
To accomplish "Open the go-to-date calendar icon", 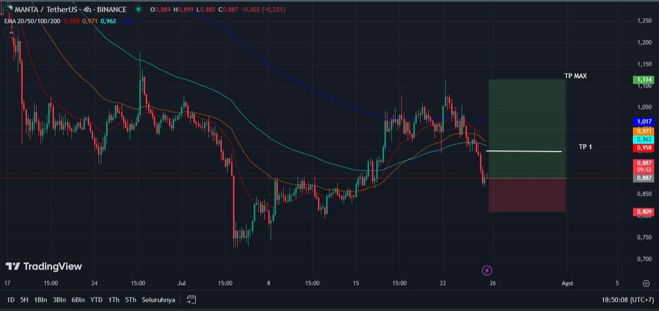I will click(192, 299).
